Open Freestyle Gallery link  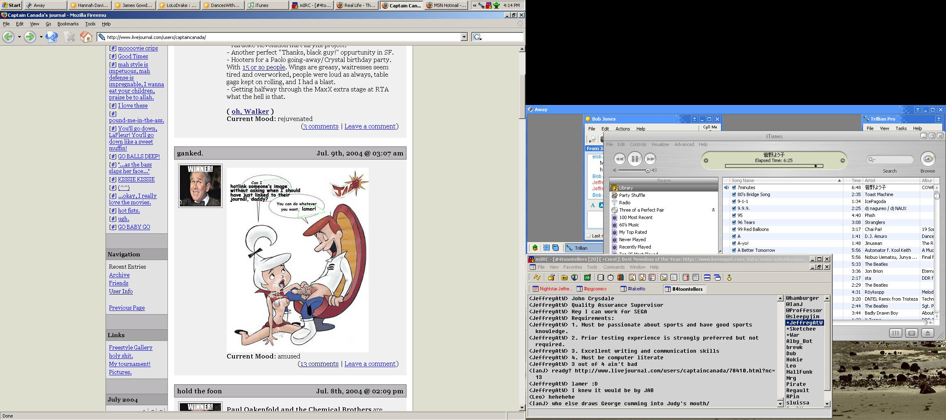pos(131,347)
